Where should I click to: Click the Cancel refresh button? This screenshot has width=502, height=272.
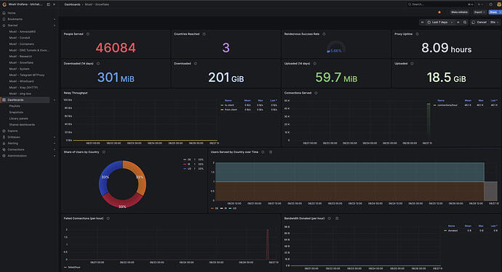tap(479, 22)
